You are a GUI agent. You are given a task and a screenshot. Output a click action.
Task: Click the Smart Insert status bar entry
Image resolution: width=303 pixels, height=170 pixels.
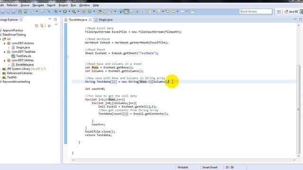pos(210,167)
